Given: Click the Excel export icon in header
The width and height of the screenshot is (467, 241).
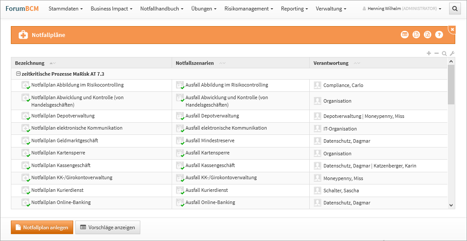Looking at the screenshot, I should [x=428, y=35].
